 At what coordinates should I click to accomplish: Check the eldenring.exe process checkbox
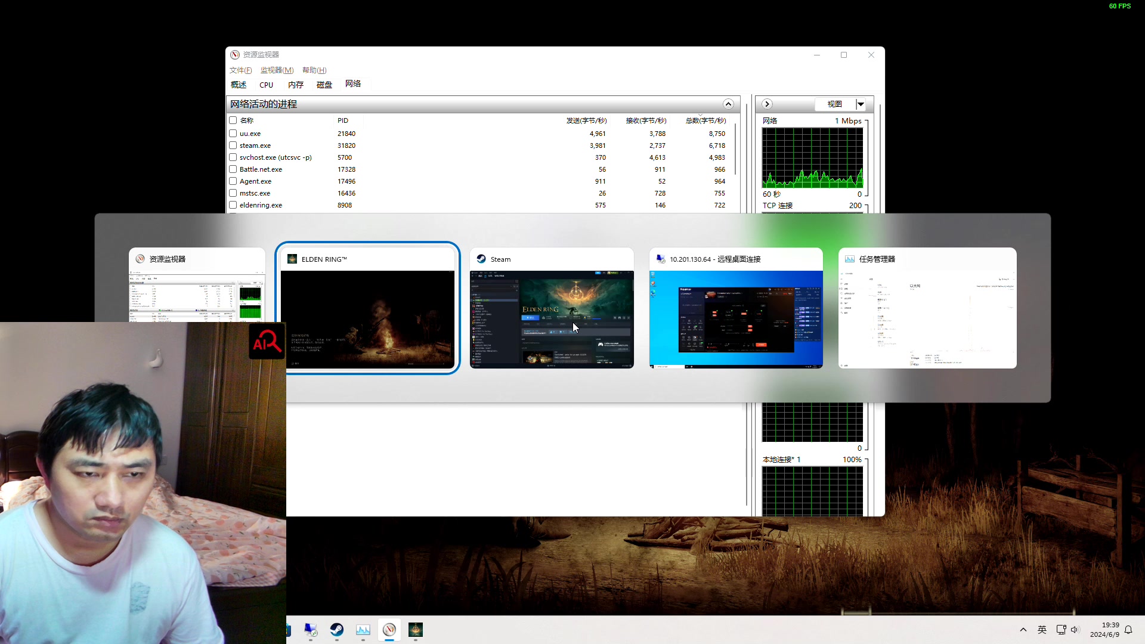(233, 205)
